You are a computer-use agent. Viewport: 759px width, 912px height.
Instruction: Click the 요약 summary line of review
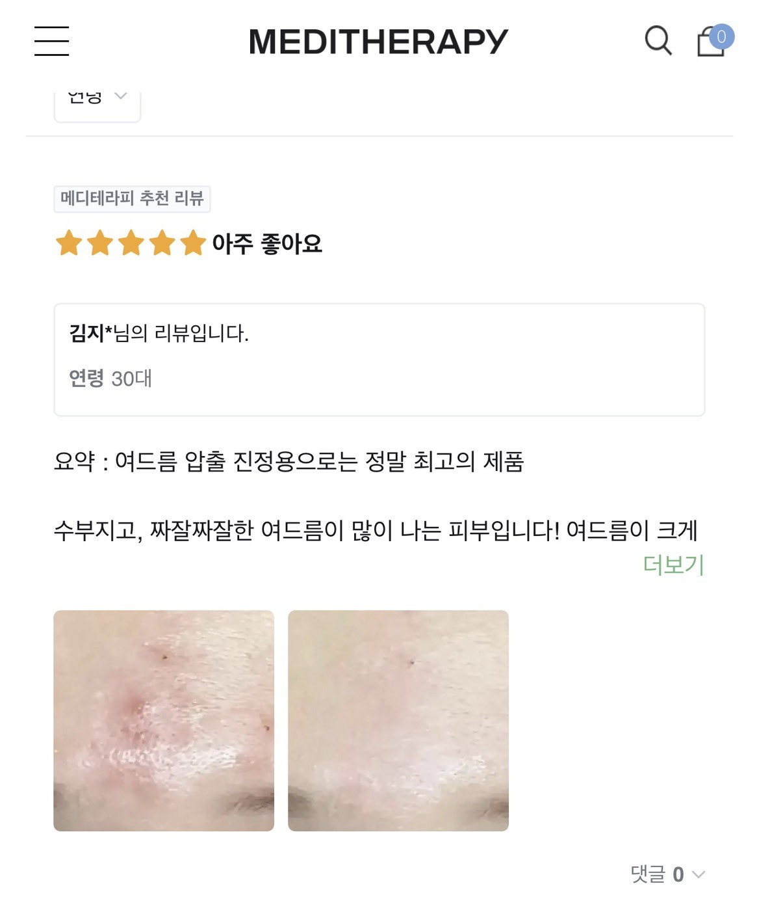(289, 461)
